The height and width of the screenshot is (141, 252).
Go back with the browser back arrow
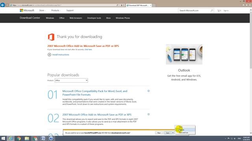3,5
